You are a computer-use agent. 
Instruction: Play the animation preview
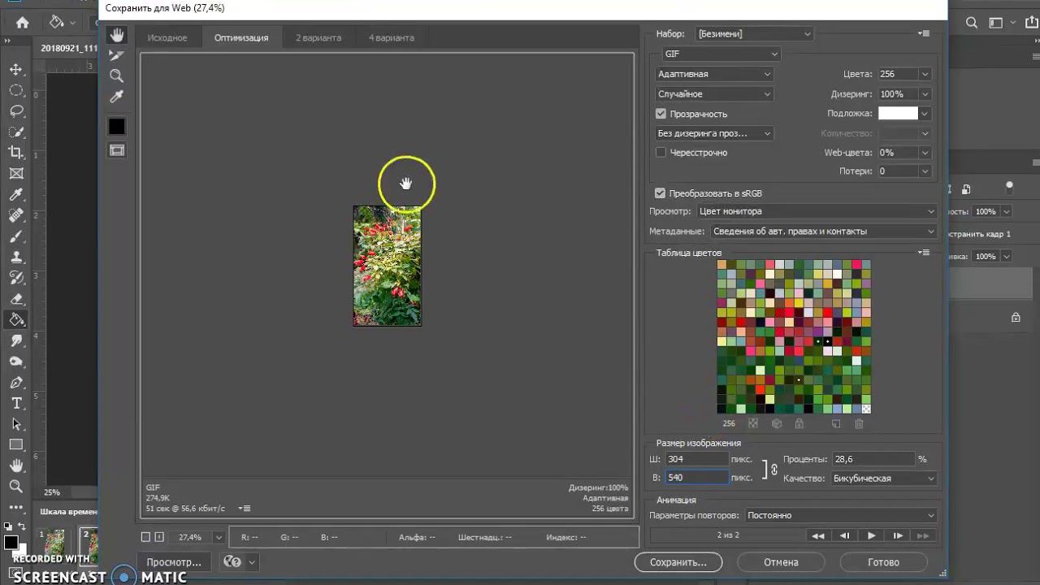pyautogui.click(x=871, y=535)
